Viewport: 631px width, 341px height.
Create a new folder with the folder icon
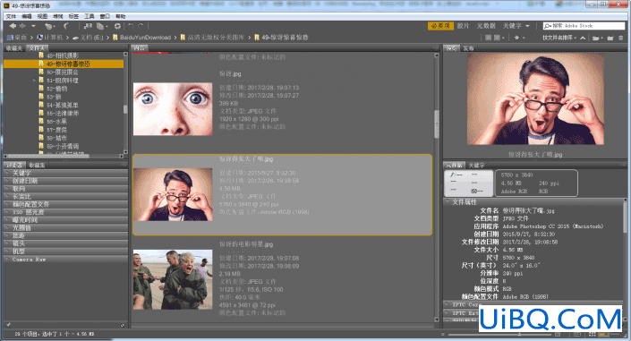point(610,38)
